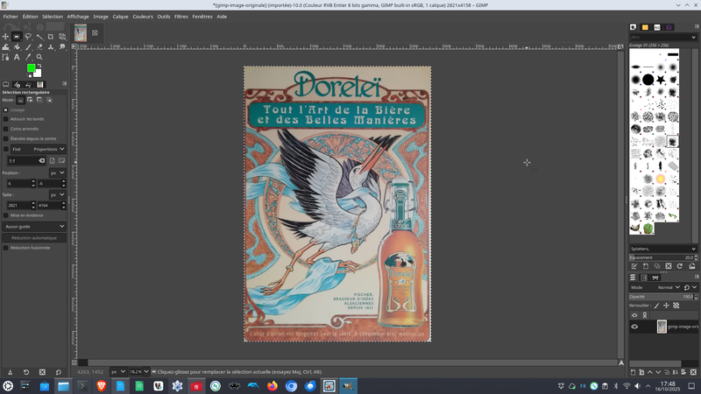The width and height of the screenshot is (701, 394).
Task: Select the Color Picker eyedropper tool
Action: [28, 57]
